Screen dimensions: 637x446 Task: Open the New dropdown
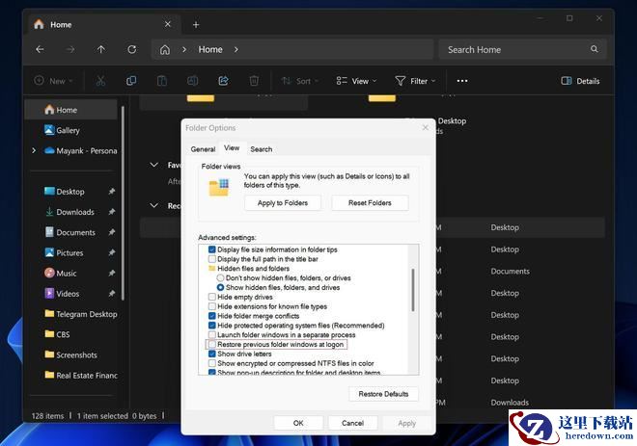53,81
